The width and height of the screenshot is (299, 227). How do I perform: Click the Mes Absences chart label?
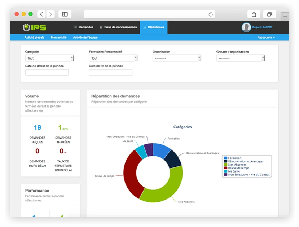[x=186, y=202]
